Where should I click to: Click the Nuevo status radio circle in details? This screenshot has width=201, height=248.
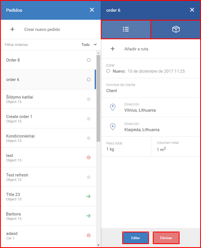pos(108,71)
